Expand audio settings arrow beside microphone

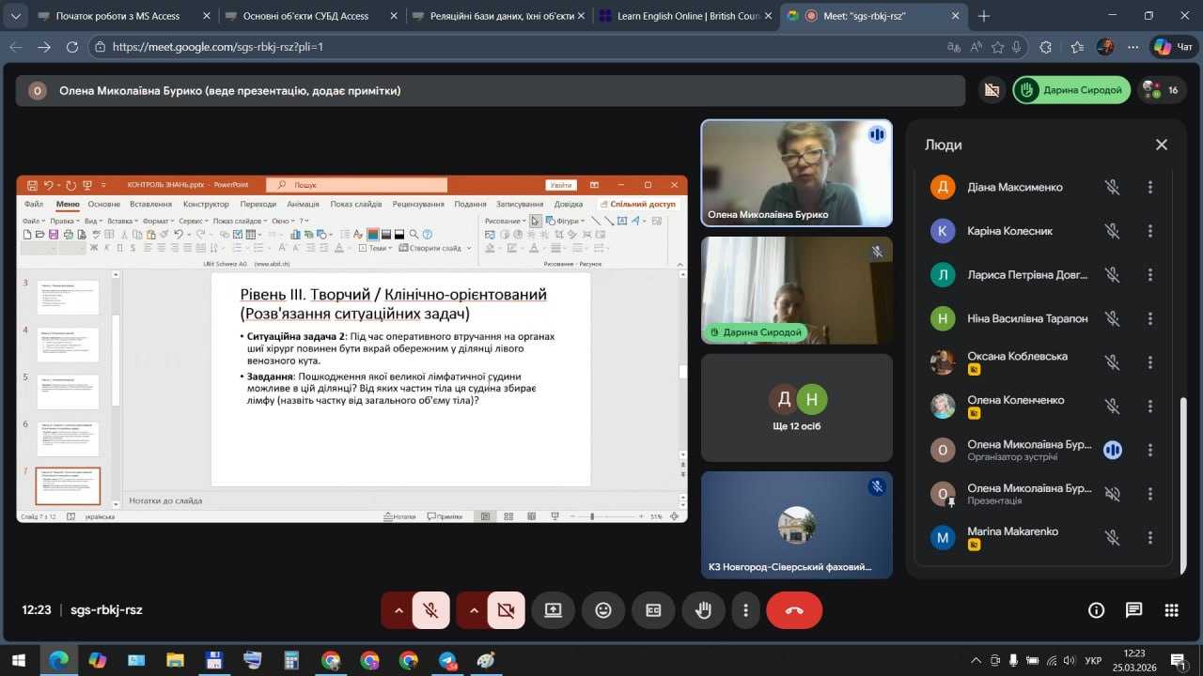coord(398,610)
